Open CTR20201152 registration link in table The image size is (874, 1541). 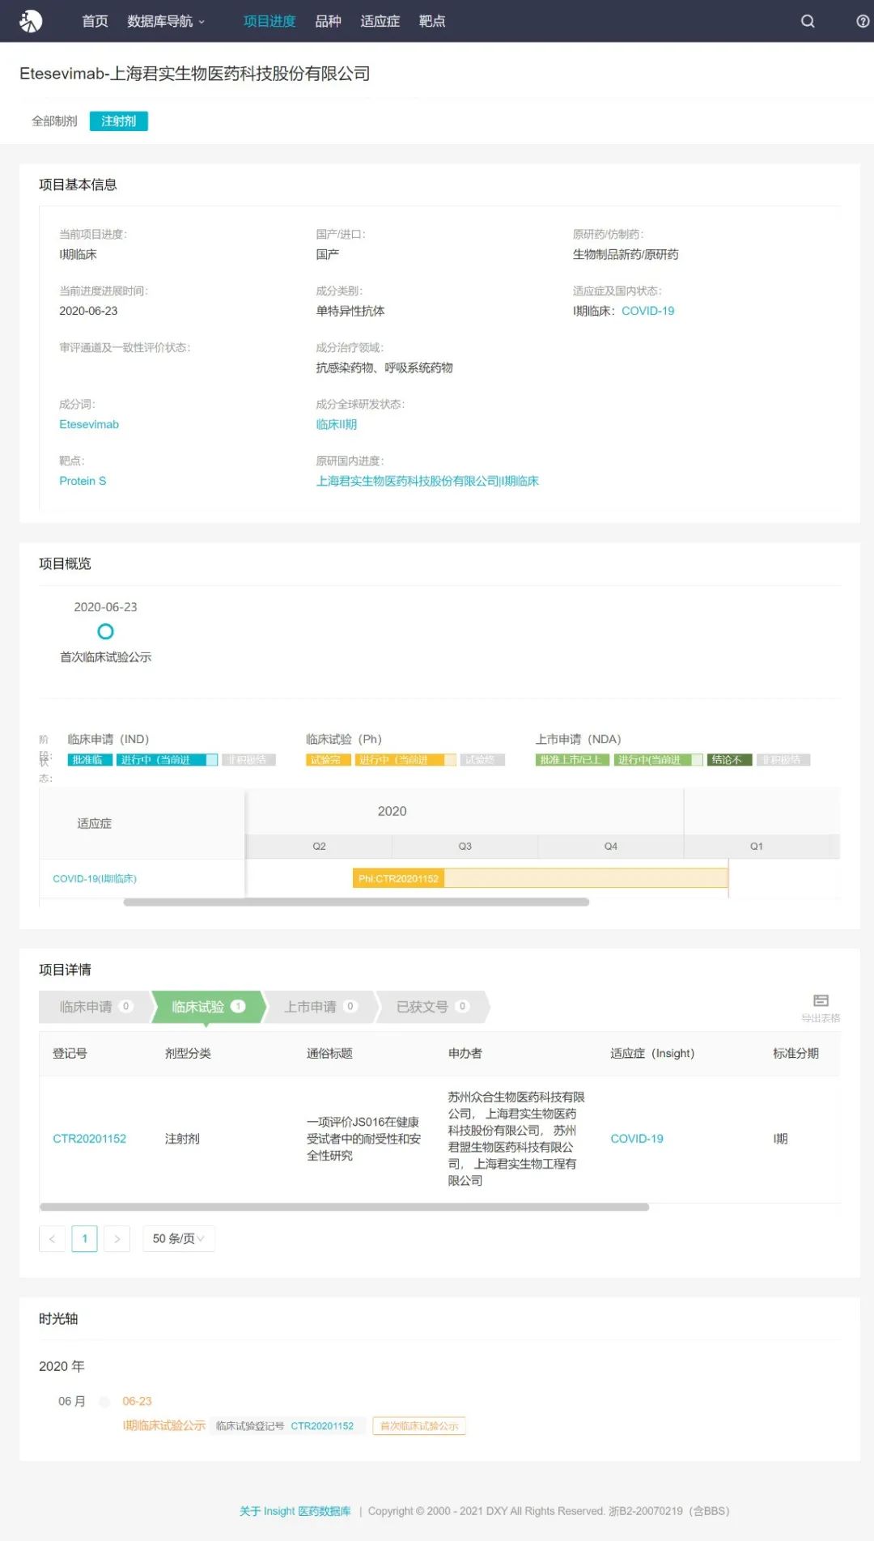point(89,1139)
